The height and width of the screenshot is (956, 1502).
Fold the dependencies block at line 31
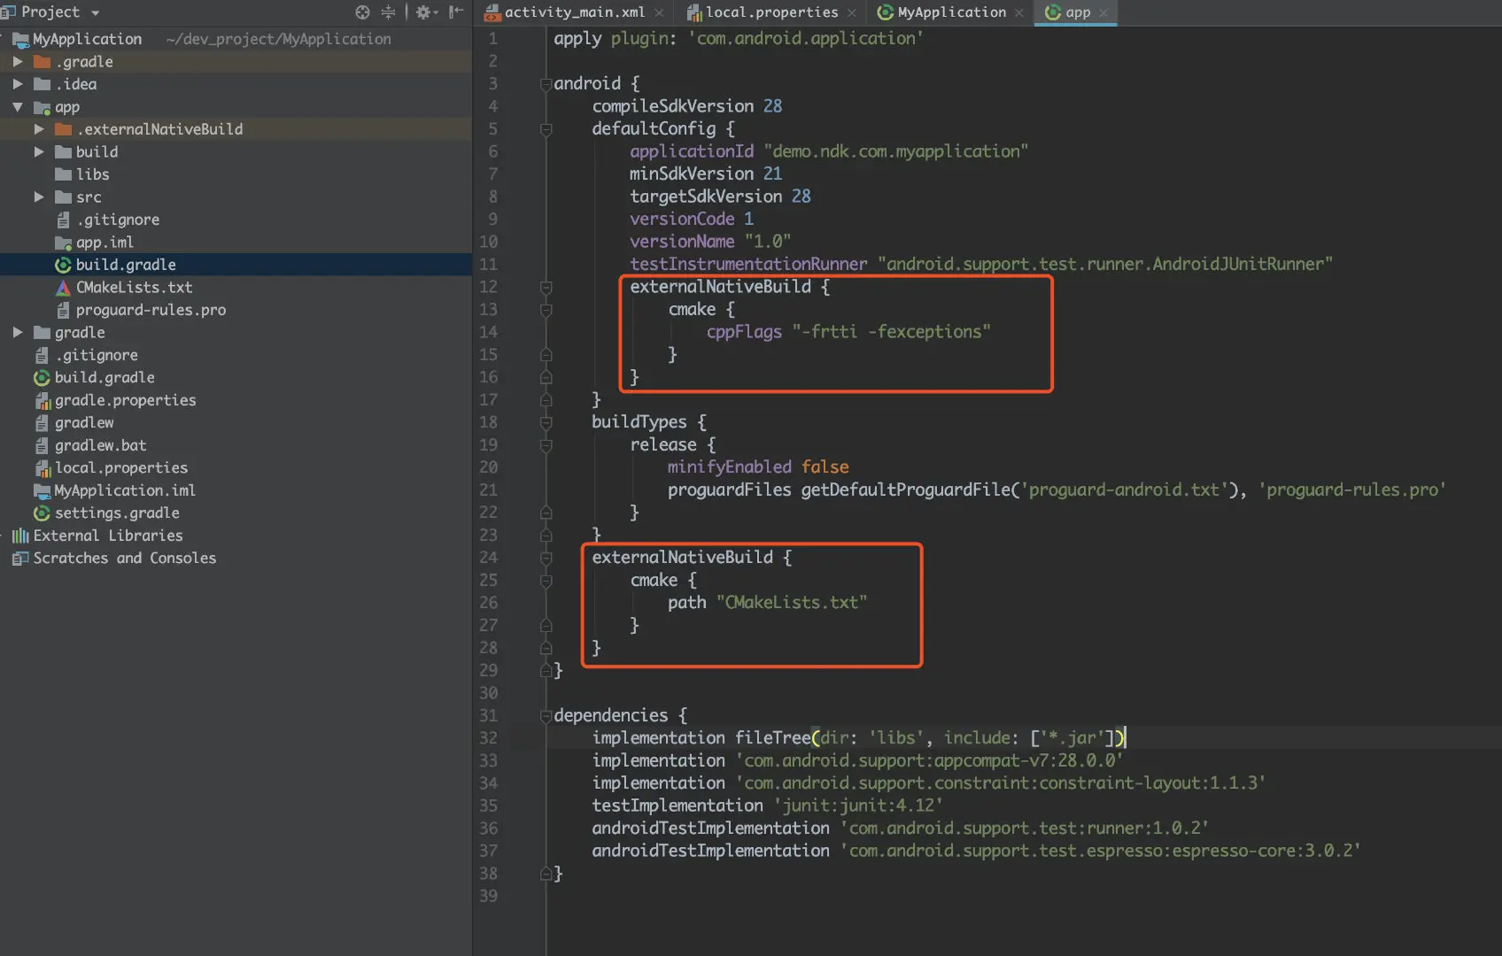[x=546, y=716]
